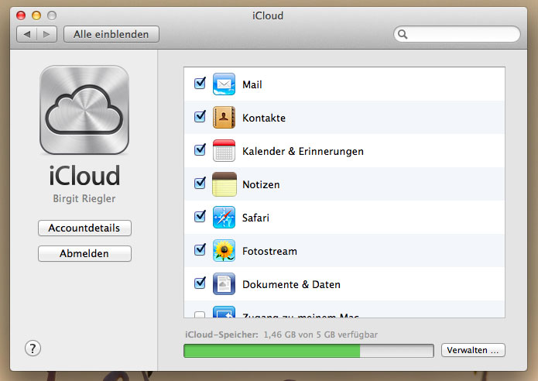Select the Safari label text
538x381 pixels.
coord(255,218)
